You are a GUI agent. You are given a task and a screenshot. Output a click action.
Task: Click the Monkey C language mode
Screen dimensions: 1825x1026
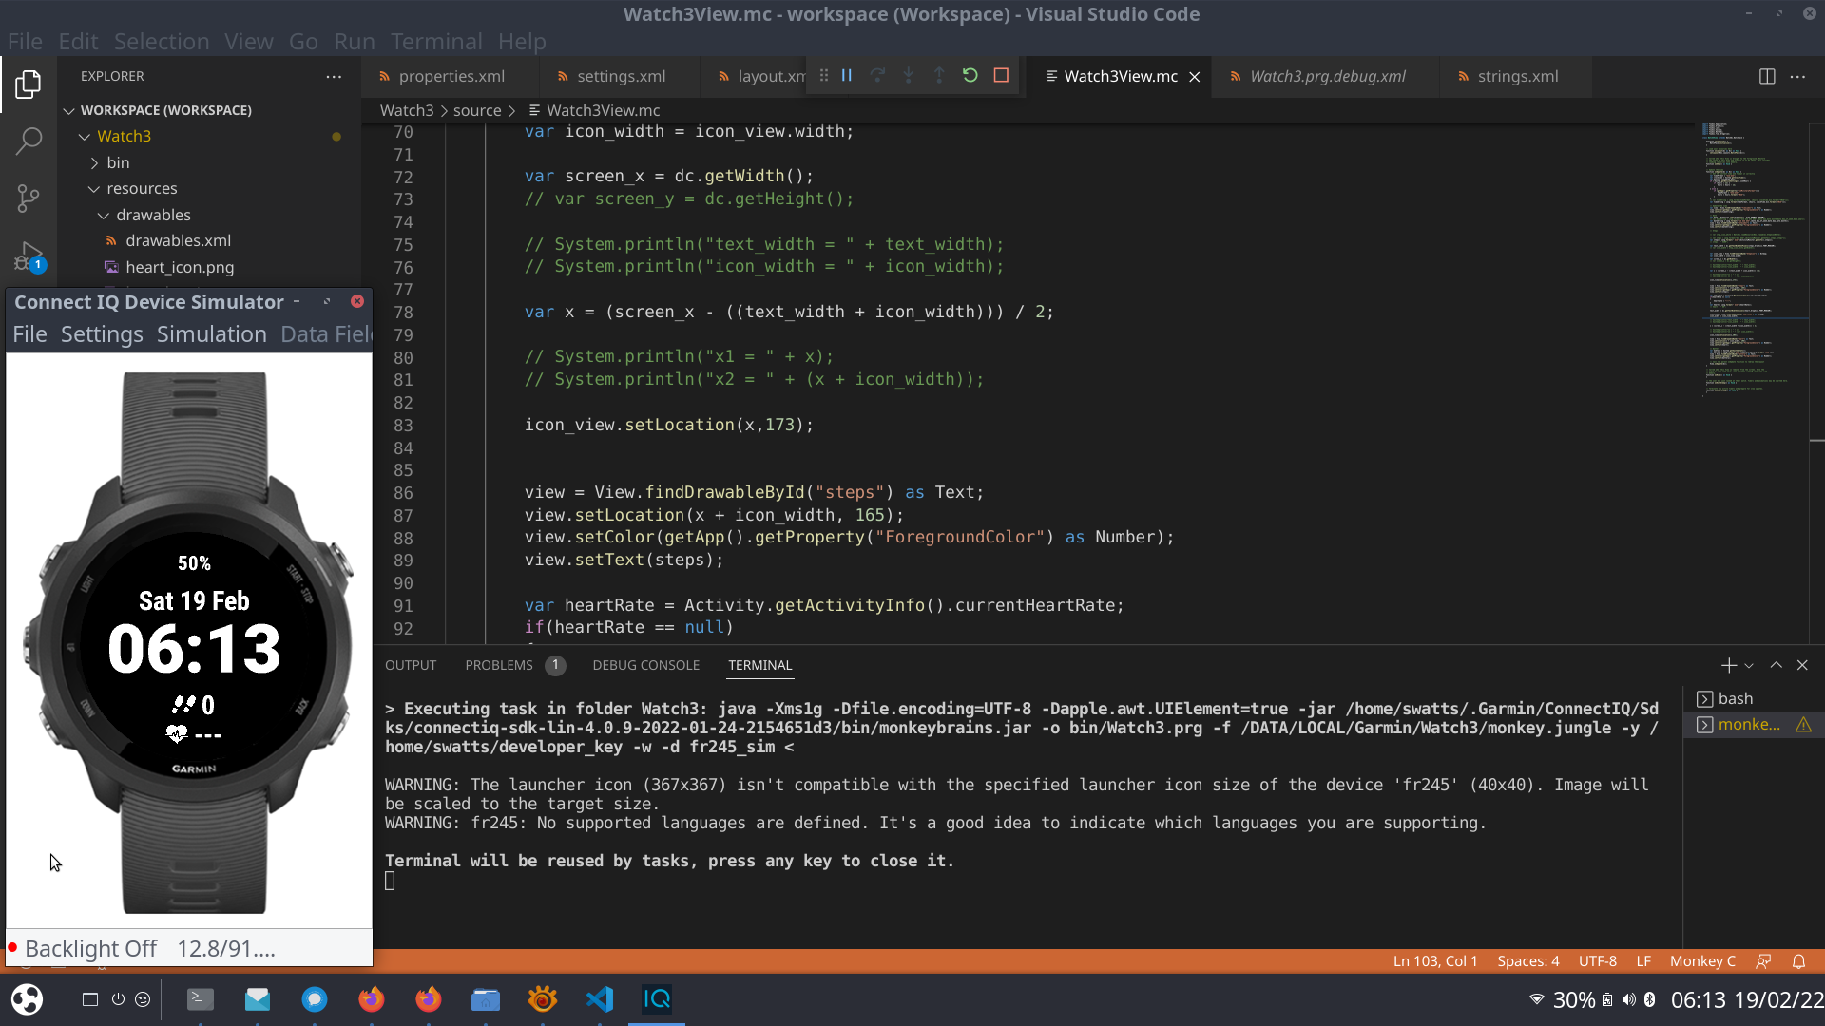(x=1701, y=961)
